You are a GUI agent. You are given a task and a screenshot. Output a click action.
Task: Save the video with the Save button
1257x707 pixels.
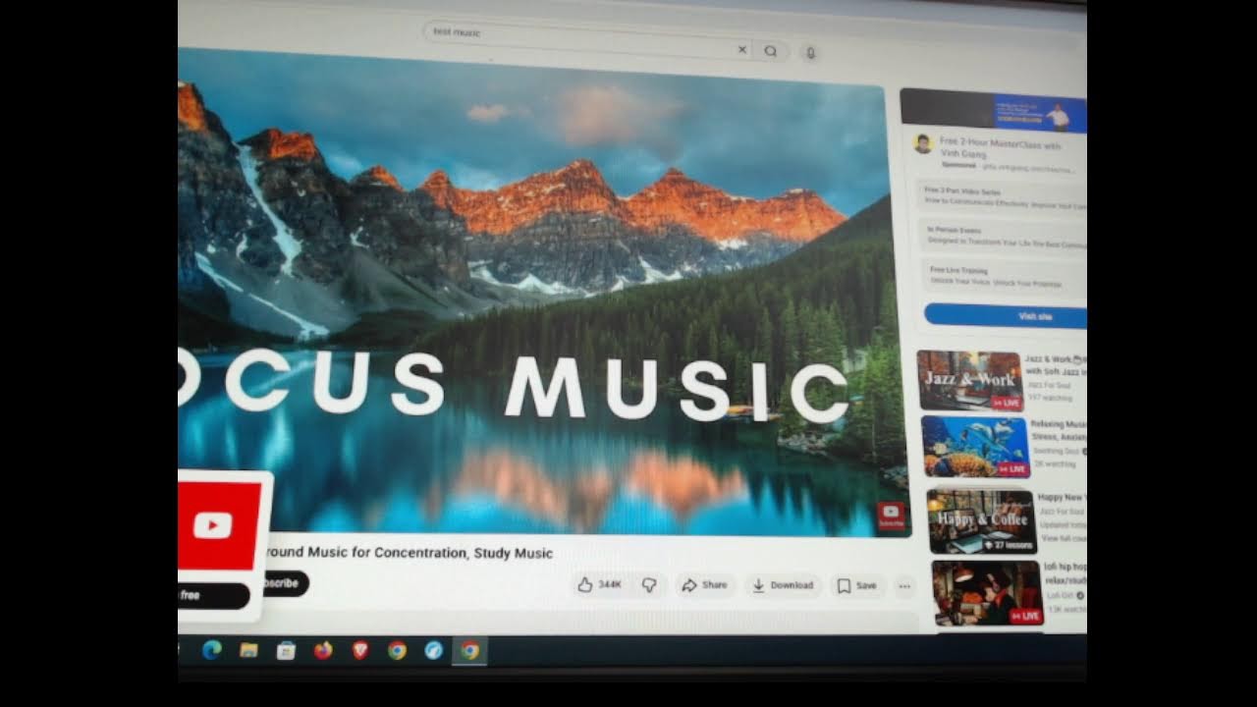coord(856,585)
